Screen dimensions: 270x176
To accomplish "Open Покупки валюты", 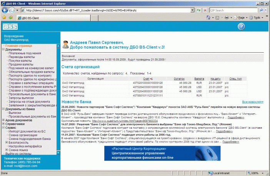I will (20, 61).
